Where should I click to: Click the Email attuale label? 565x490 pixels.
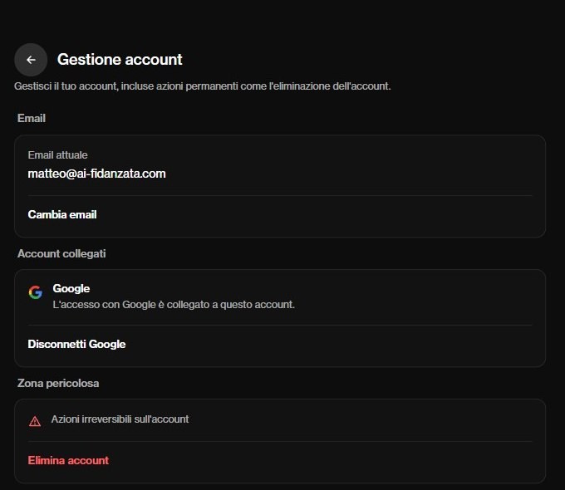click(57, 155)
